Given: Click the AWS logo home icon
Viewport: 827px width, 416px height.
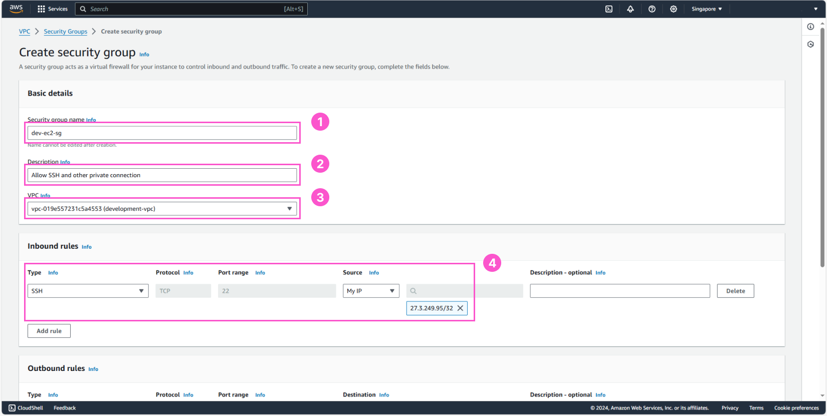Looking at the screenshot, I should 16,9.
